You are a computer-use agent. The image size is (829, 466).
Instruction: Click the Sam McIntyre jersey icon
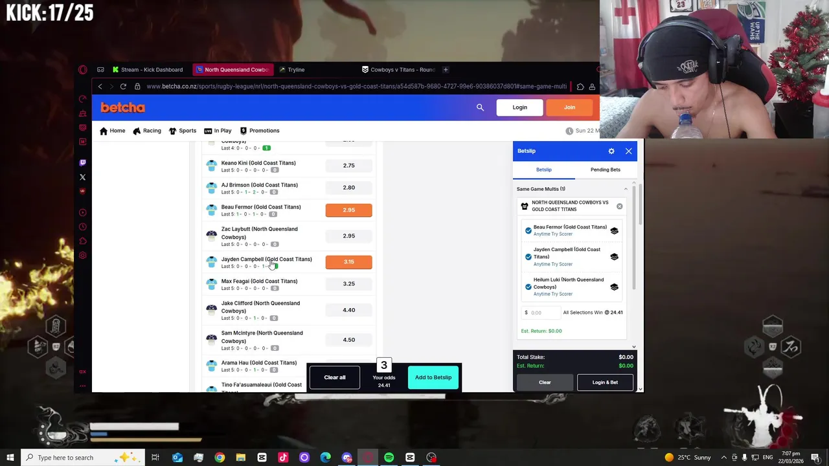211,339
